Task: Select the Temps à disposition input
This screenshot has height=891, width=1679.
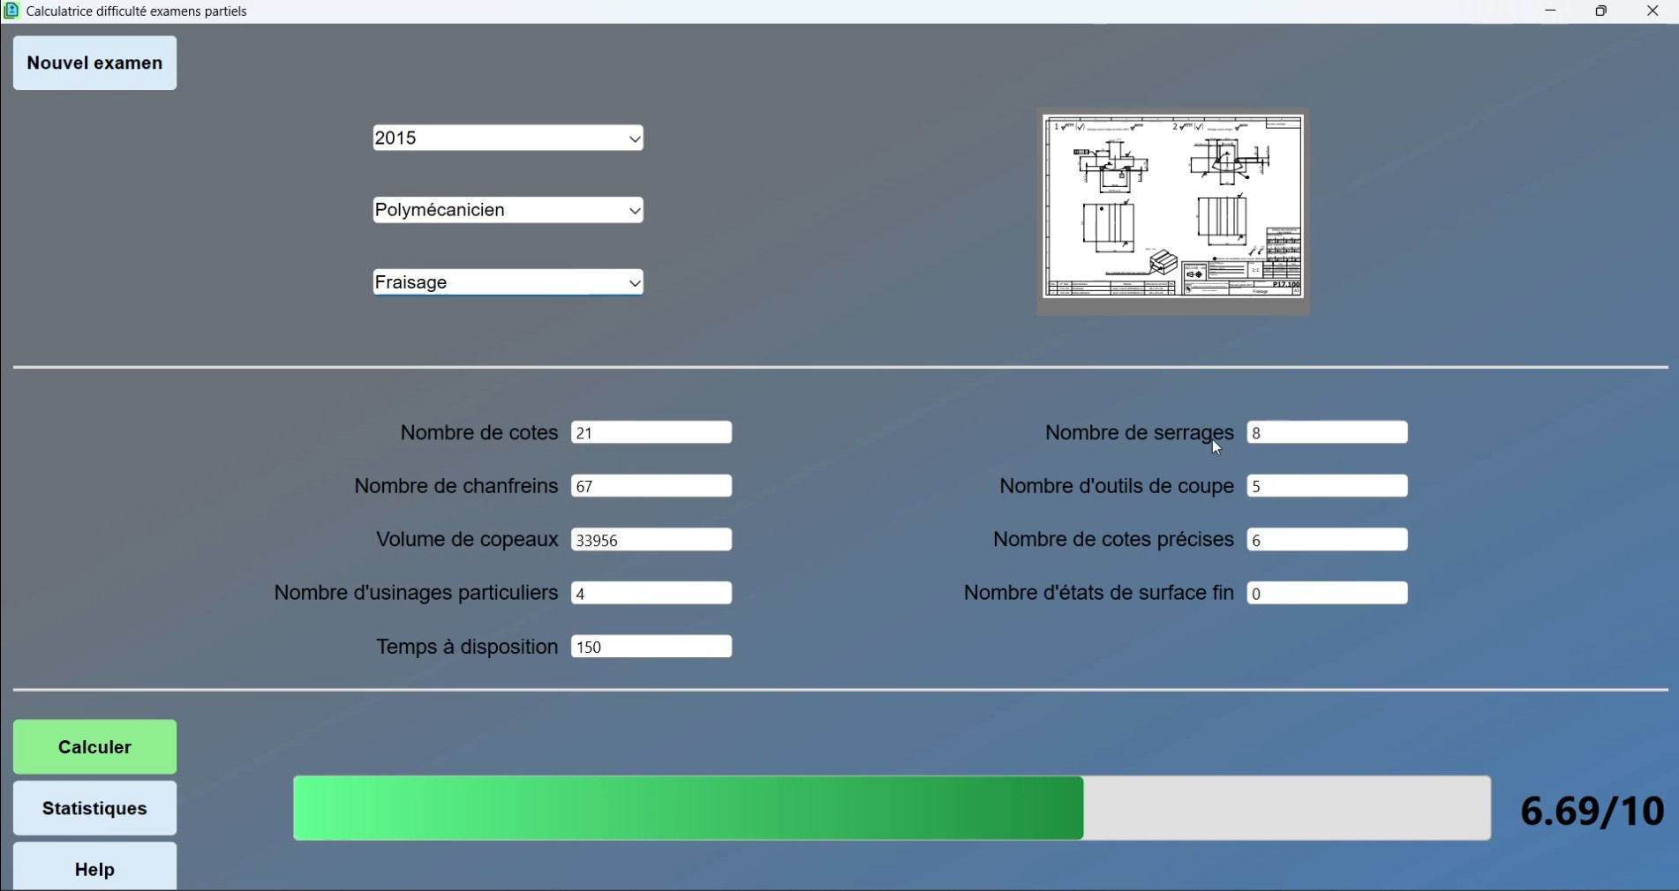Action: [x=651, y=648]
